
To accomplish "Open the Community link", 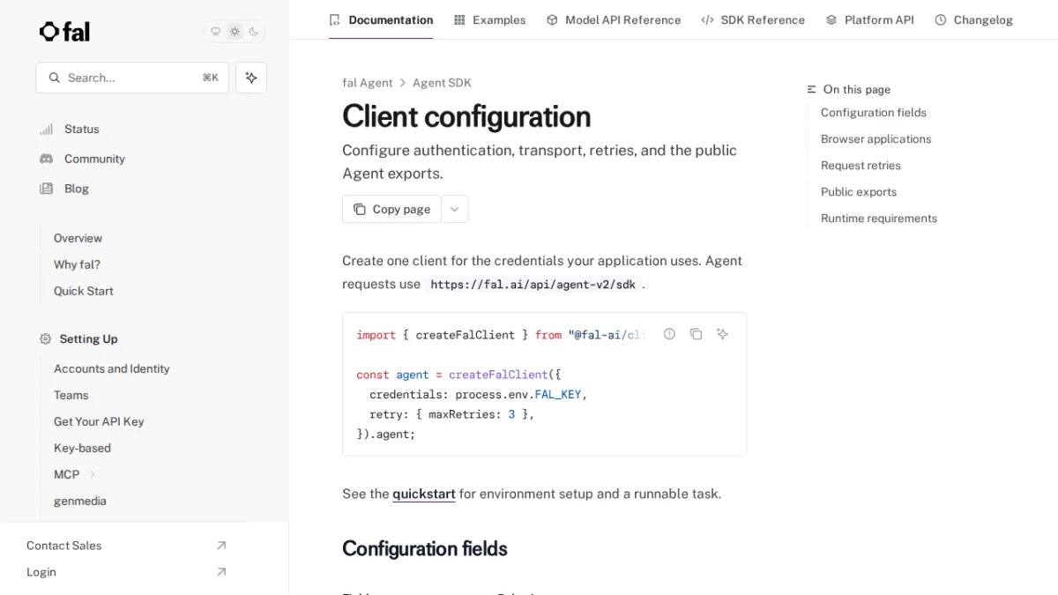I will pyautogui.click(x=94, y=159).
